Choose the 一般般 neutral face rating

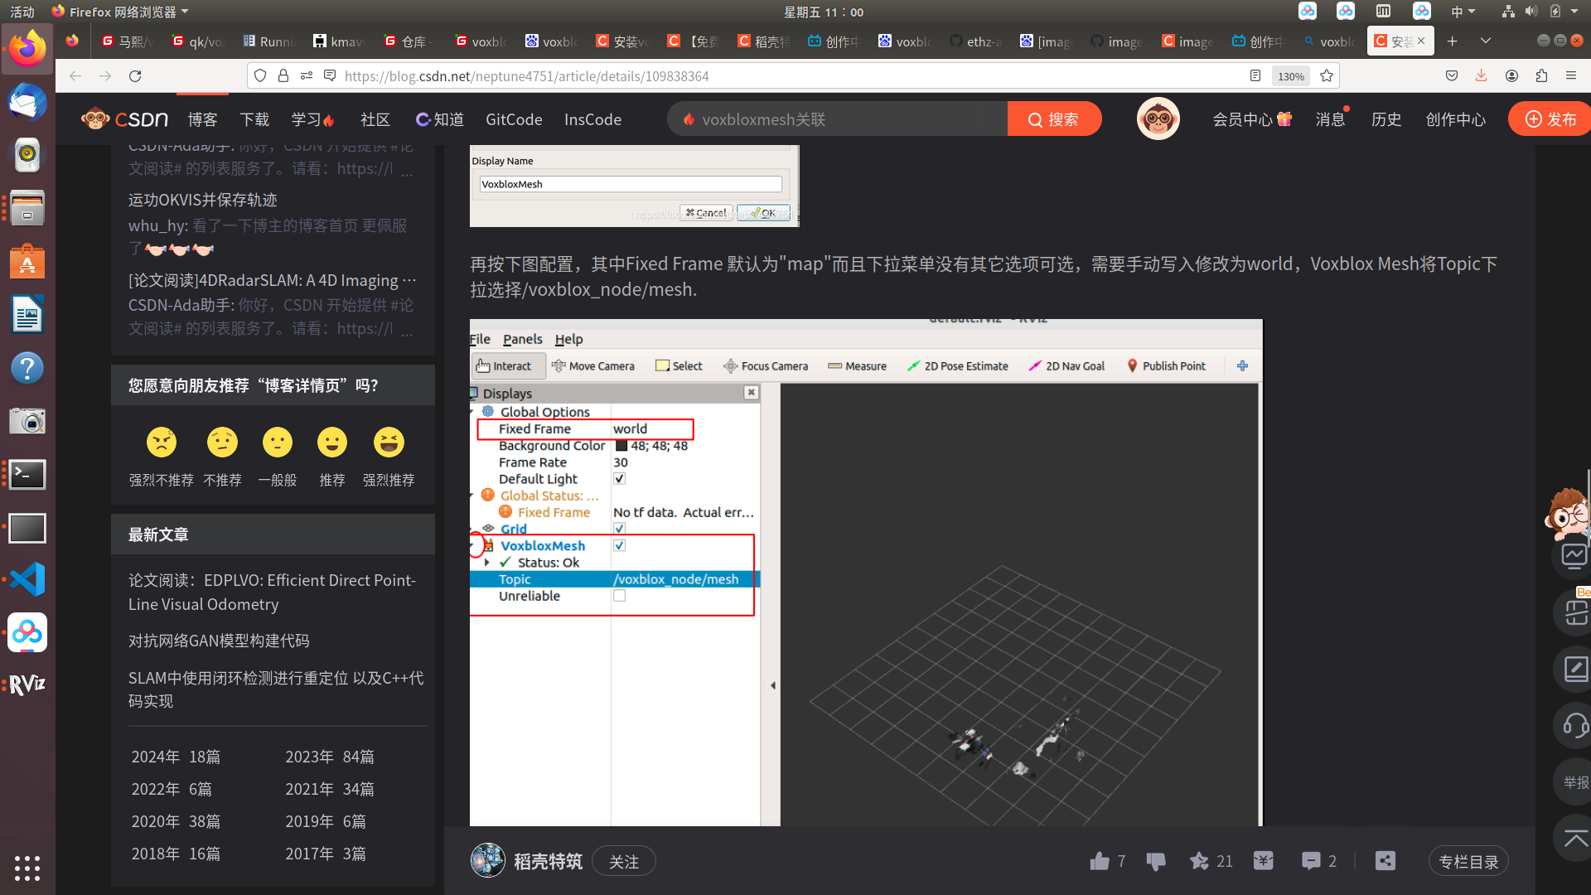277,443
